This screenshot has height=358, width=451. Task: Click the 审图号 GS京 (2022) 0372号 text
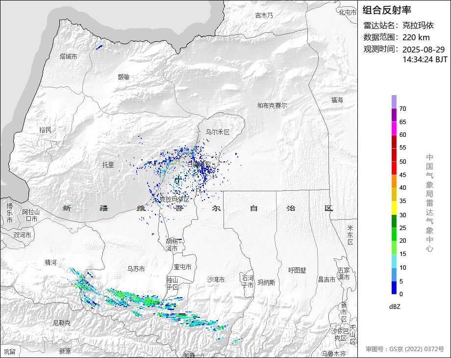tap(405, 349)
